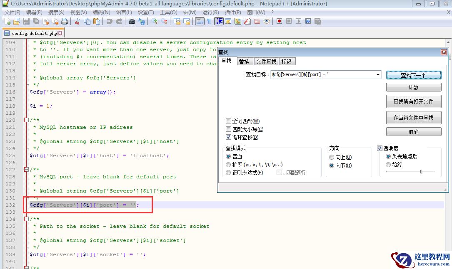Open Replace using the toolbar icon
452x269 pixels.
coord(142,21)
